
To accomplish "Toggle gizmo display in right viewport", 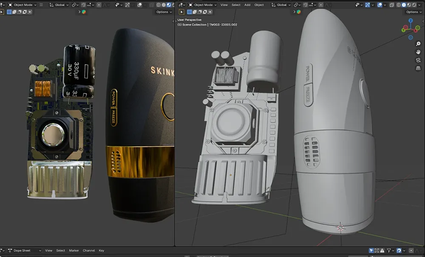I will [x=368, y=5].
